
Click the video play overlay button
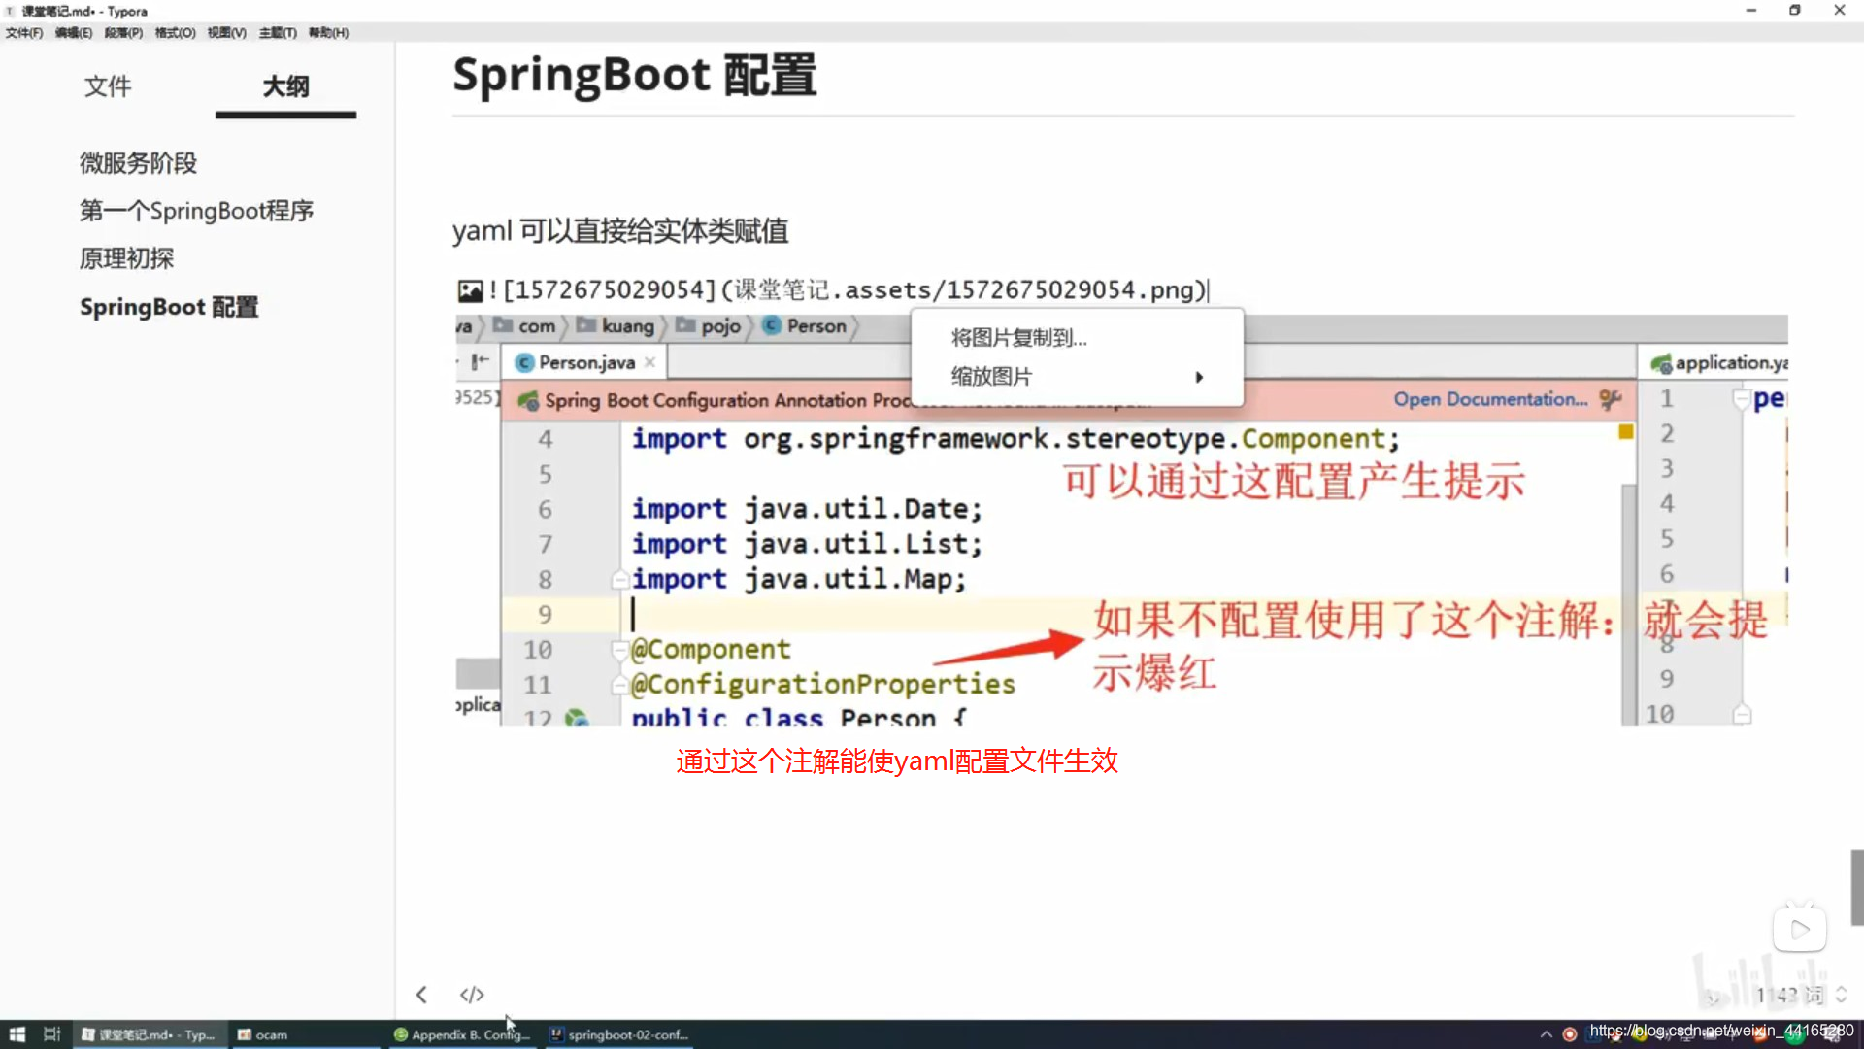[x=1799, y=930]
